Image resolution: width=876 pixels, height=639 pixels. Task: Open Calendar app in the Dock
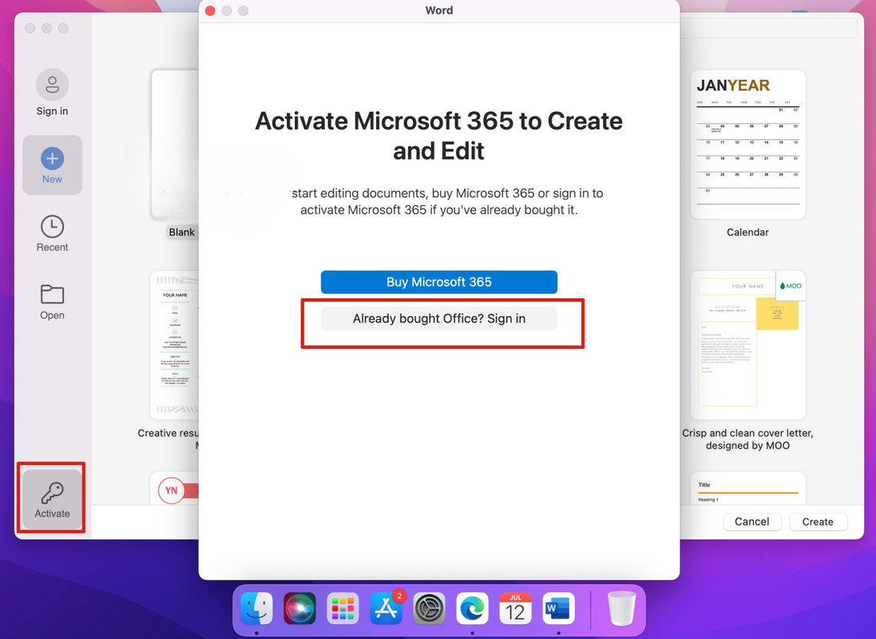click(515, 609)
